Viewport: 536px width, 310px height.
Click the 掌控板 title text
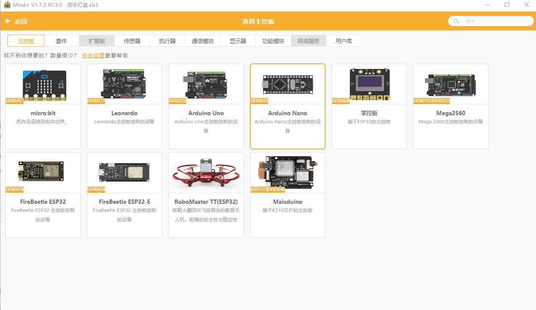click(x=369, y=113)
